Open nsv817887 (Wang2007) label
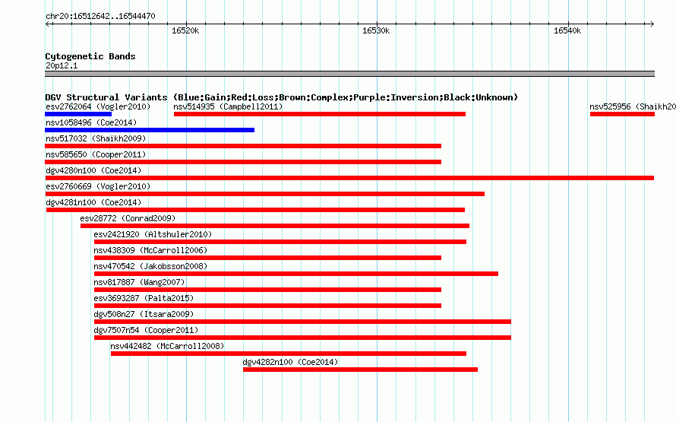This screenshot has height=422, width=676. pos(139,282)
